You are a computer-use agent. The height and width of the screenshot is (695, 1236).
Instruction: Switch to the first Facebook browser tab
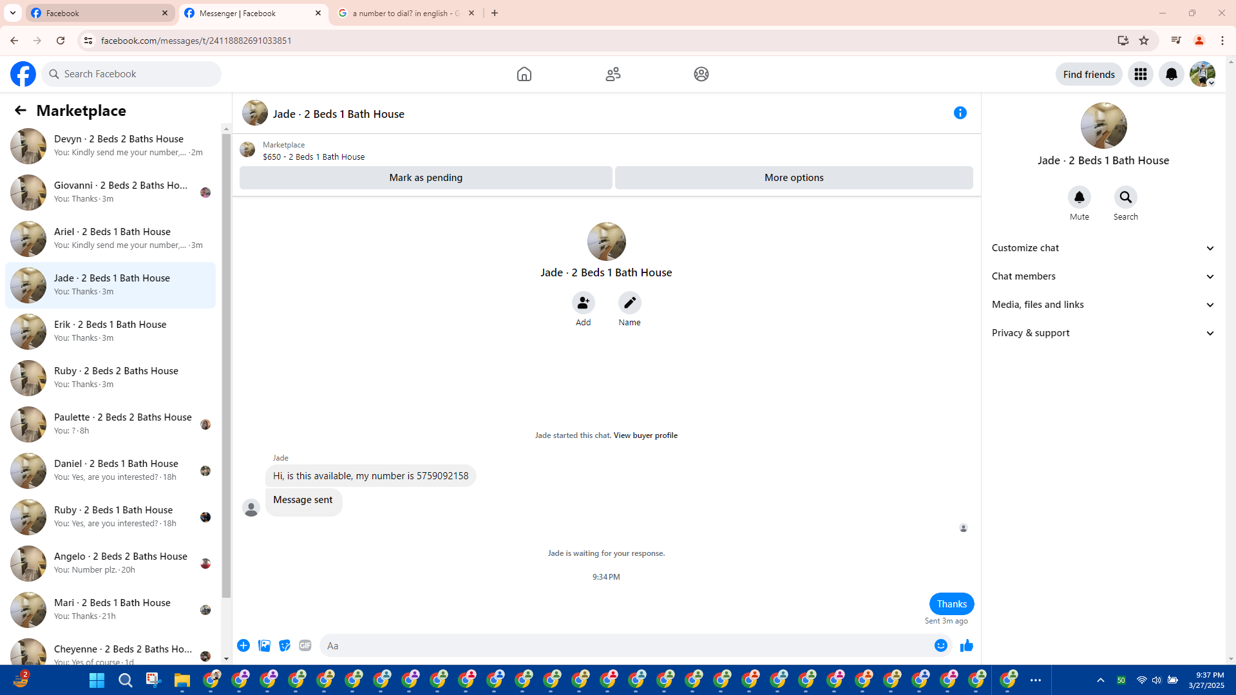(x=100, y=13)
